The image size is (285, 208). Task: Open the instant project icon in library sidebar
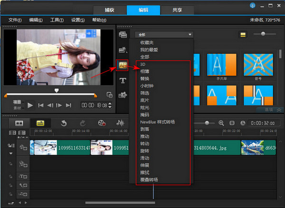123,50
